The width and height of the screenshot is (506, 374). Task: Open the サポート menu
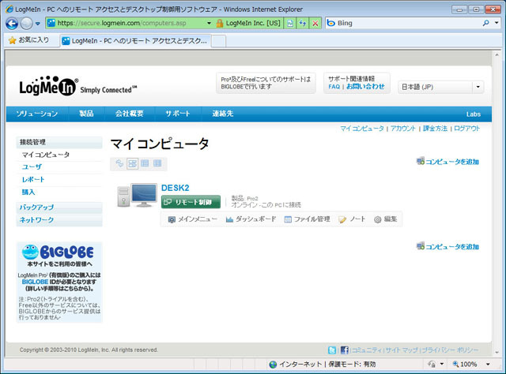pyautogui.click(x=178, y=114)
